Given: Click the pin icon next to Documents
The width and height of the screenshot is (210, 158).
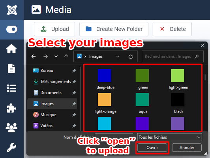Looking at the screenshot, I should 74,92.
